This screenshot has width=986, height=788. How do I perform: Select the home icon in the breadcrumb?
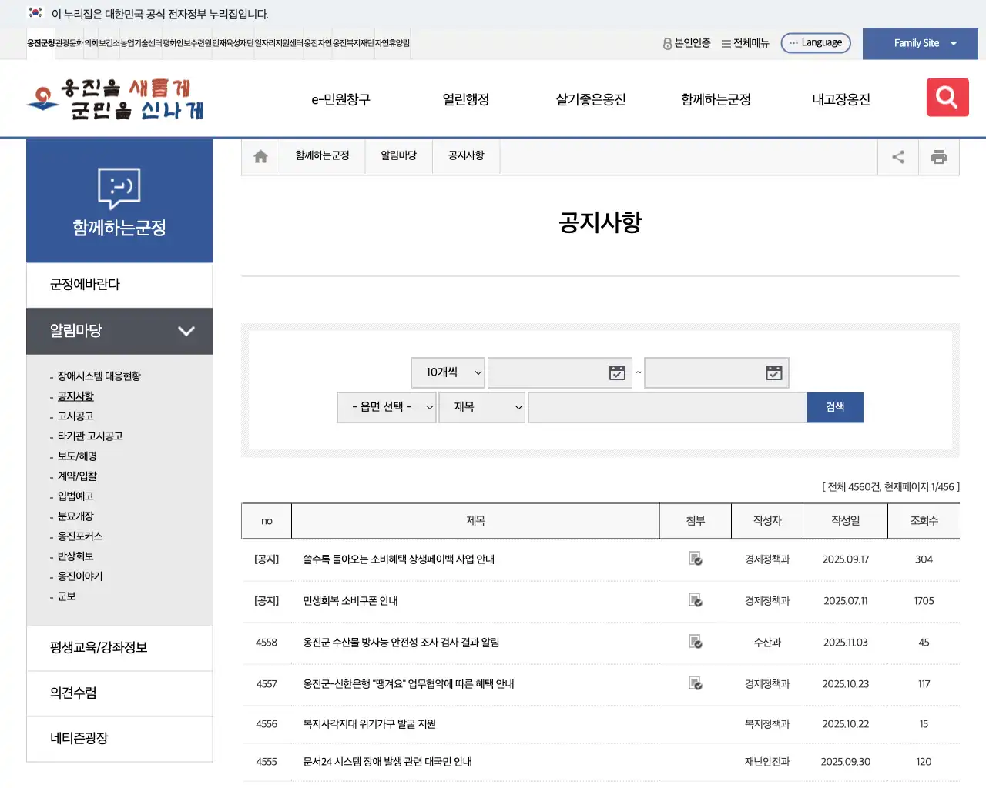(260, 155)
